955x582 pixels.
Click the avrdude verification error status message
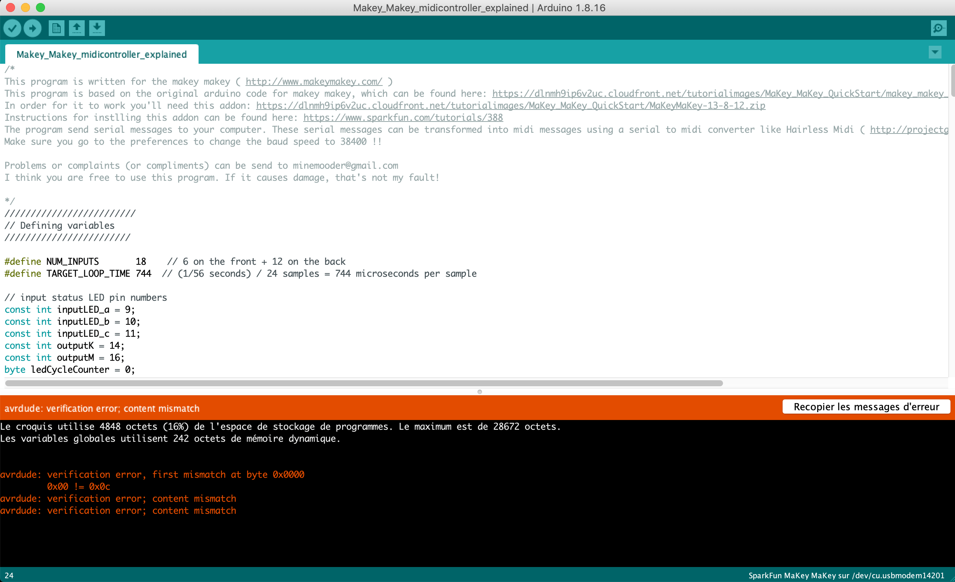(x=102, y=408)
